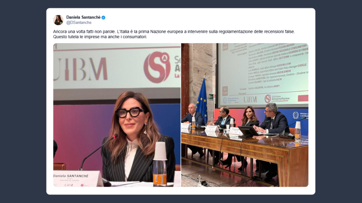Click the large blurred UIBM logo
The height and width of the screenshot is (203, 362).
81,69
